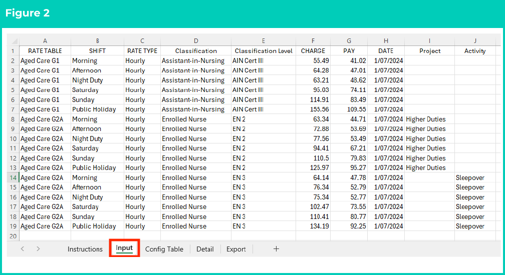
Task: Click the RATE TYPE header cell
Action: pyautogui.click(x=142, y=51)
